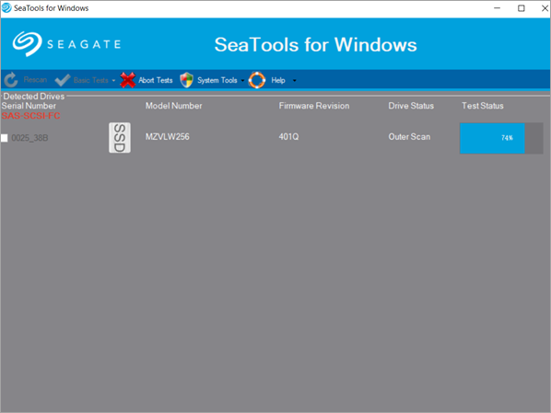Minimize the SeaTools window
The width and height of the screenshot is (551, 413).
pyautogui.click(x=497, y=8)
